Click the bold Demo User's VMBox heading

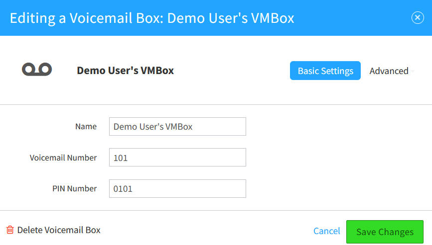[x=126, y=71]
